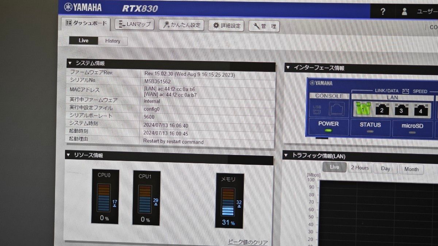Click LAN MAC address ac:44:f2:cc:0a:b6
This screenshot has width=438, height=246.
point(170,89)
